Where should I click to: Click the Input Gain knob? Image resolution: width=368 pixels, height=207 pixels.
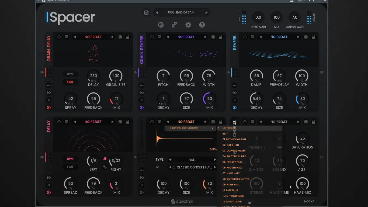(x=258, y=17)
